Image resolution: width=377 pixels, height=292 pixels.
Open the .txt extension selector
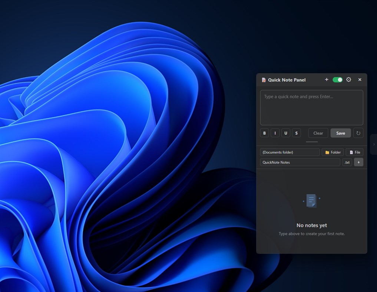(347, 162)
